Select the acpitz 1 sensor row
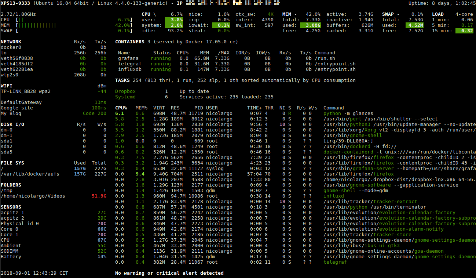The image size is (476, 278). 54,213
